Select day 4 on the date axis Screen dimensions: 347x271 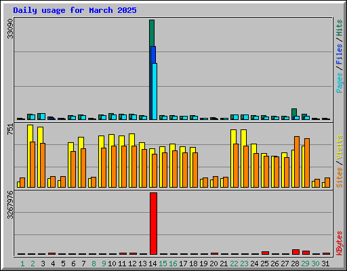[x=53, y=264]
